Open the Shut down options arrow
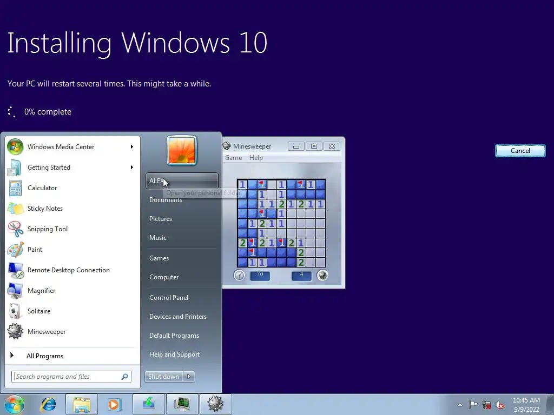 click(x=189, y=377)
